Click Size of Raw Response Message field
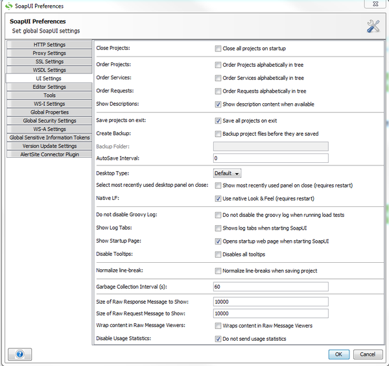 [x=270, y=302]
